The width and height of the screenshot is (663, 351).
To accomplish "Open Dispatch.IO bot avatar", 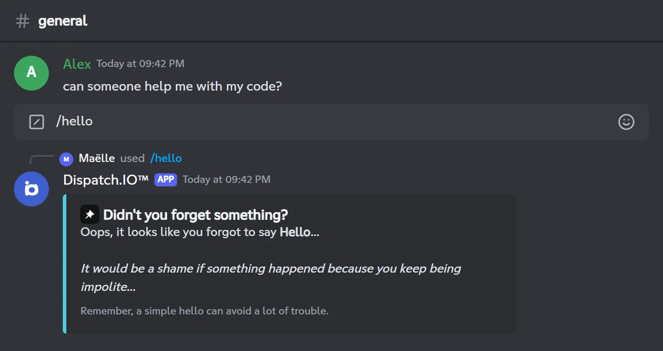I will 31,189.
